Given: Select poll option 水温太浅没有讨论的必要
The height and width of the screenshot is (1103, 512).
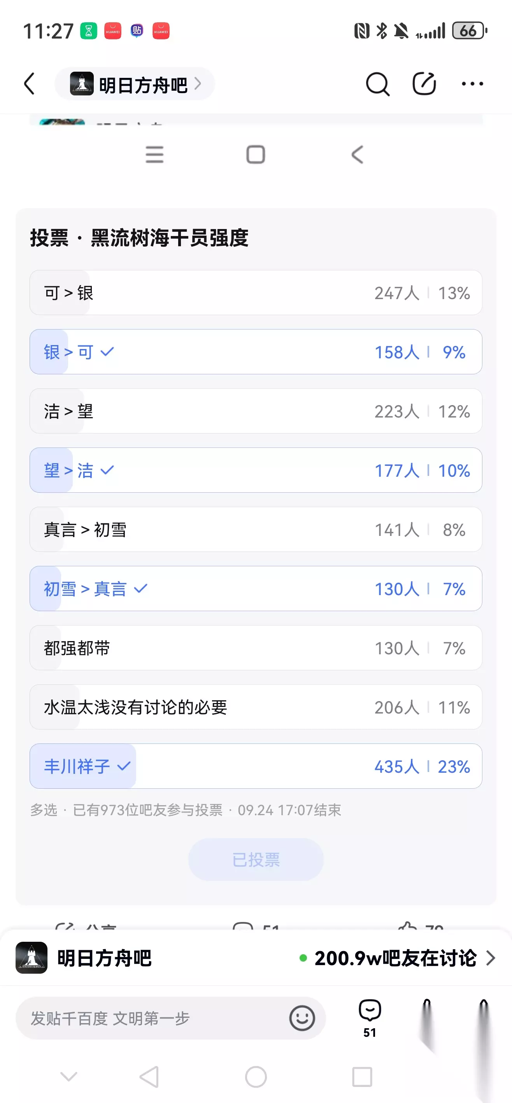Looking at the screenshot, I should coord(256,707).
